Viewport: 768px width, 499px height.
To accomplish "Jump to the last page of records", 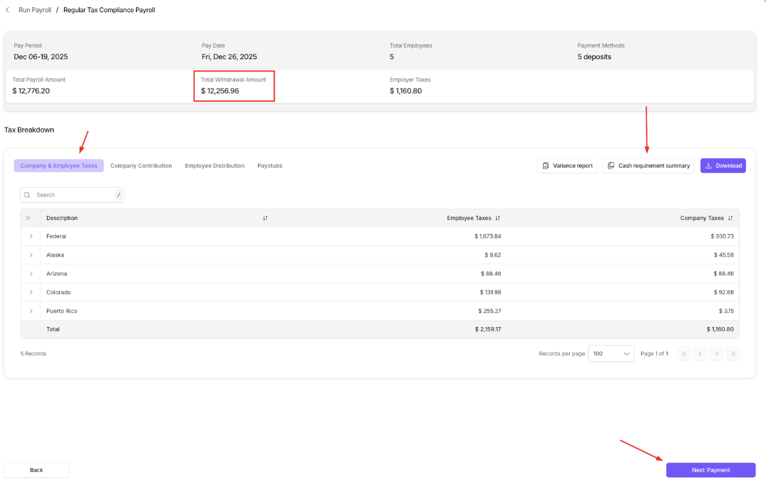I will click(732, 354).
